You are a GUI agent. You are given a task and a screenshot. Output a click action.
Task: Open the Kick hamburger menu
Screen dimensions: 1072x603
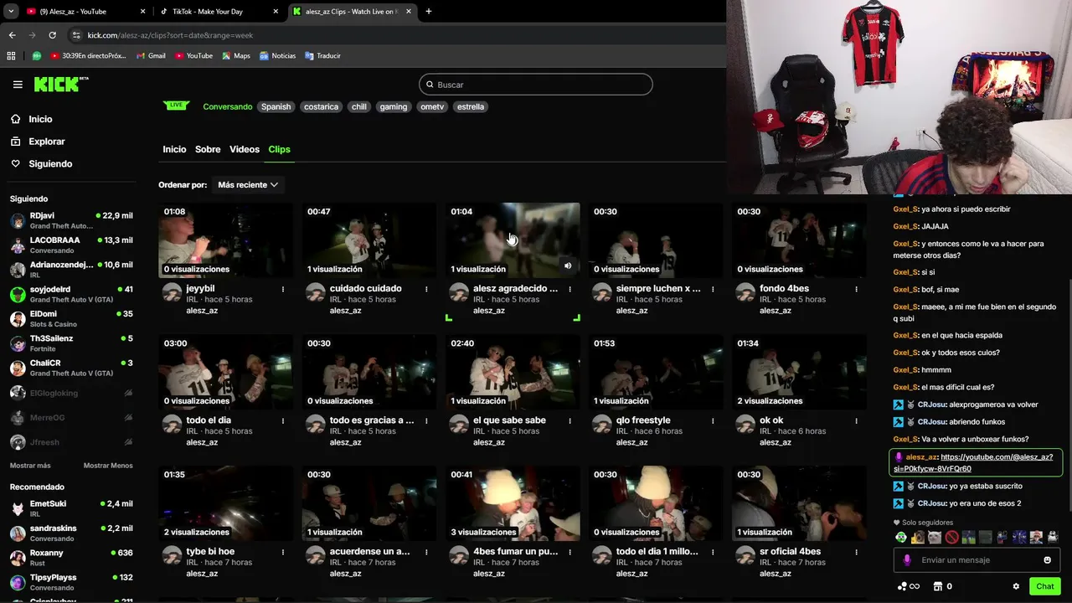(x=18, y=85)
